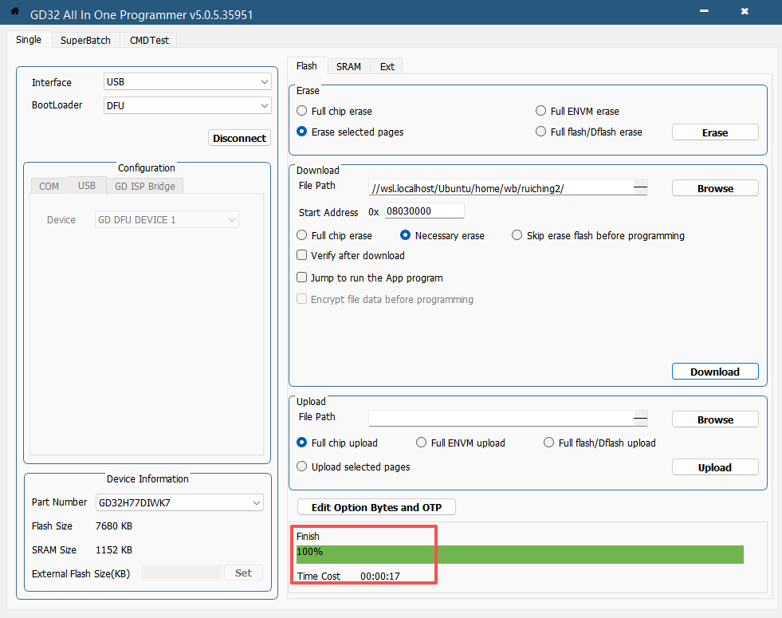Choose Full ENVM erase option

click(x=577, y=111)
